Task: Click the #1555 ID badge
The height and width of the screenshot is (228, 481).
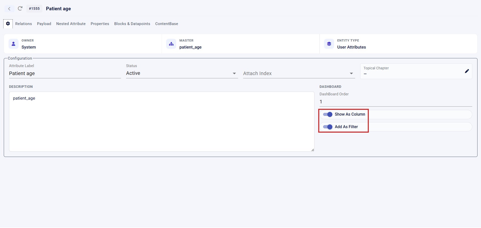Action: [x=34, y=9]
